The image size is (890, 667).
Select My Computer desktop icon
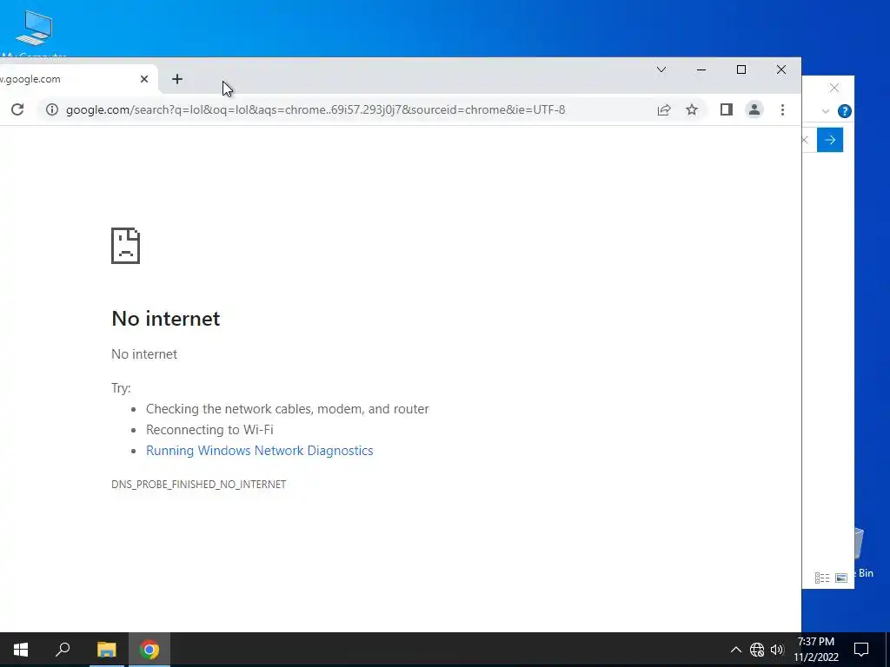coord(34,34)
